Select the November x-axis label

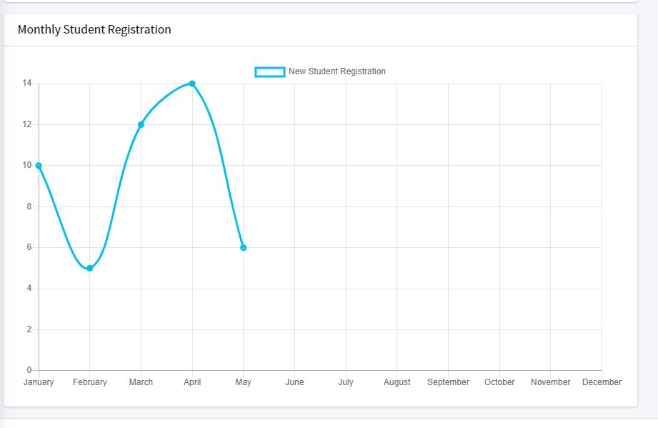pyautogui.click(x=550, y=382)
